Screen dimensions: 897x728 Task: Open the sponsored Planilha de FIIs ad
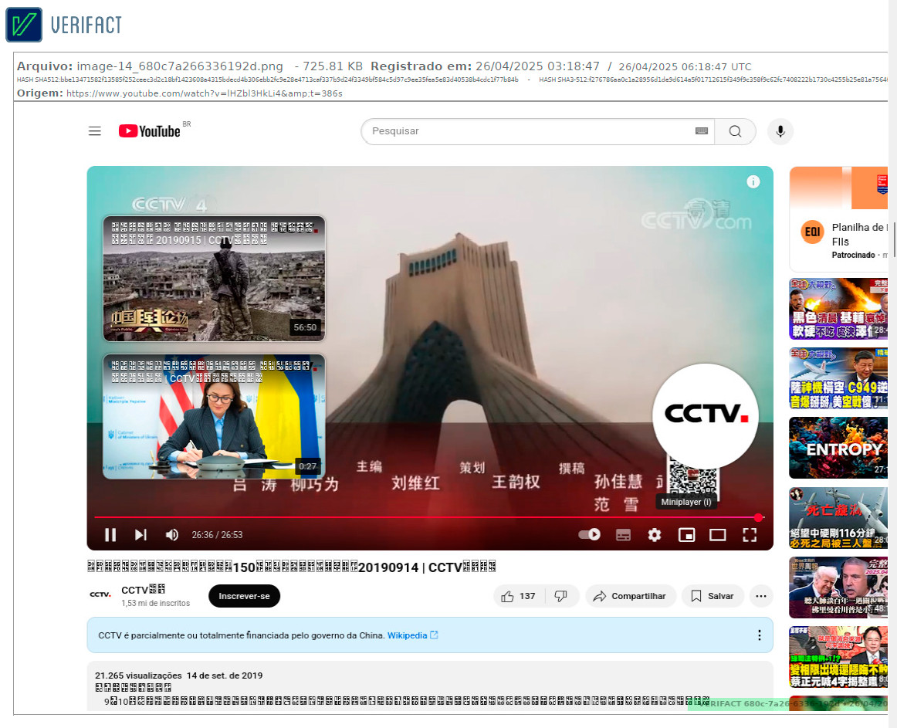[838, 218]
